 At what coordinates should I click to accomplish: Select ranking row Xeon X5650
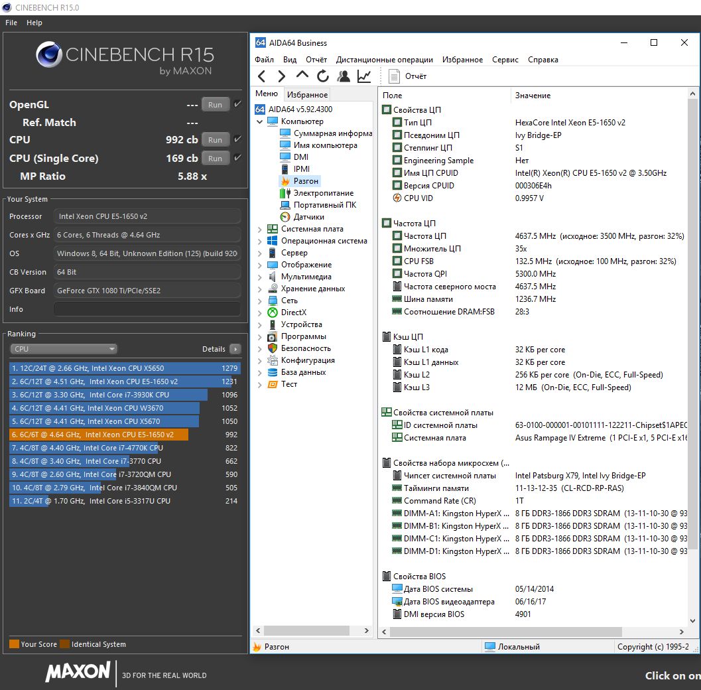[125, 368]
